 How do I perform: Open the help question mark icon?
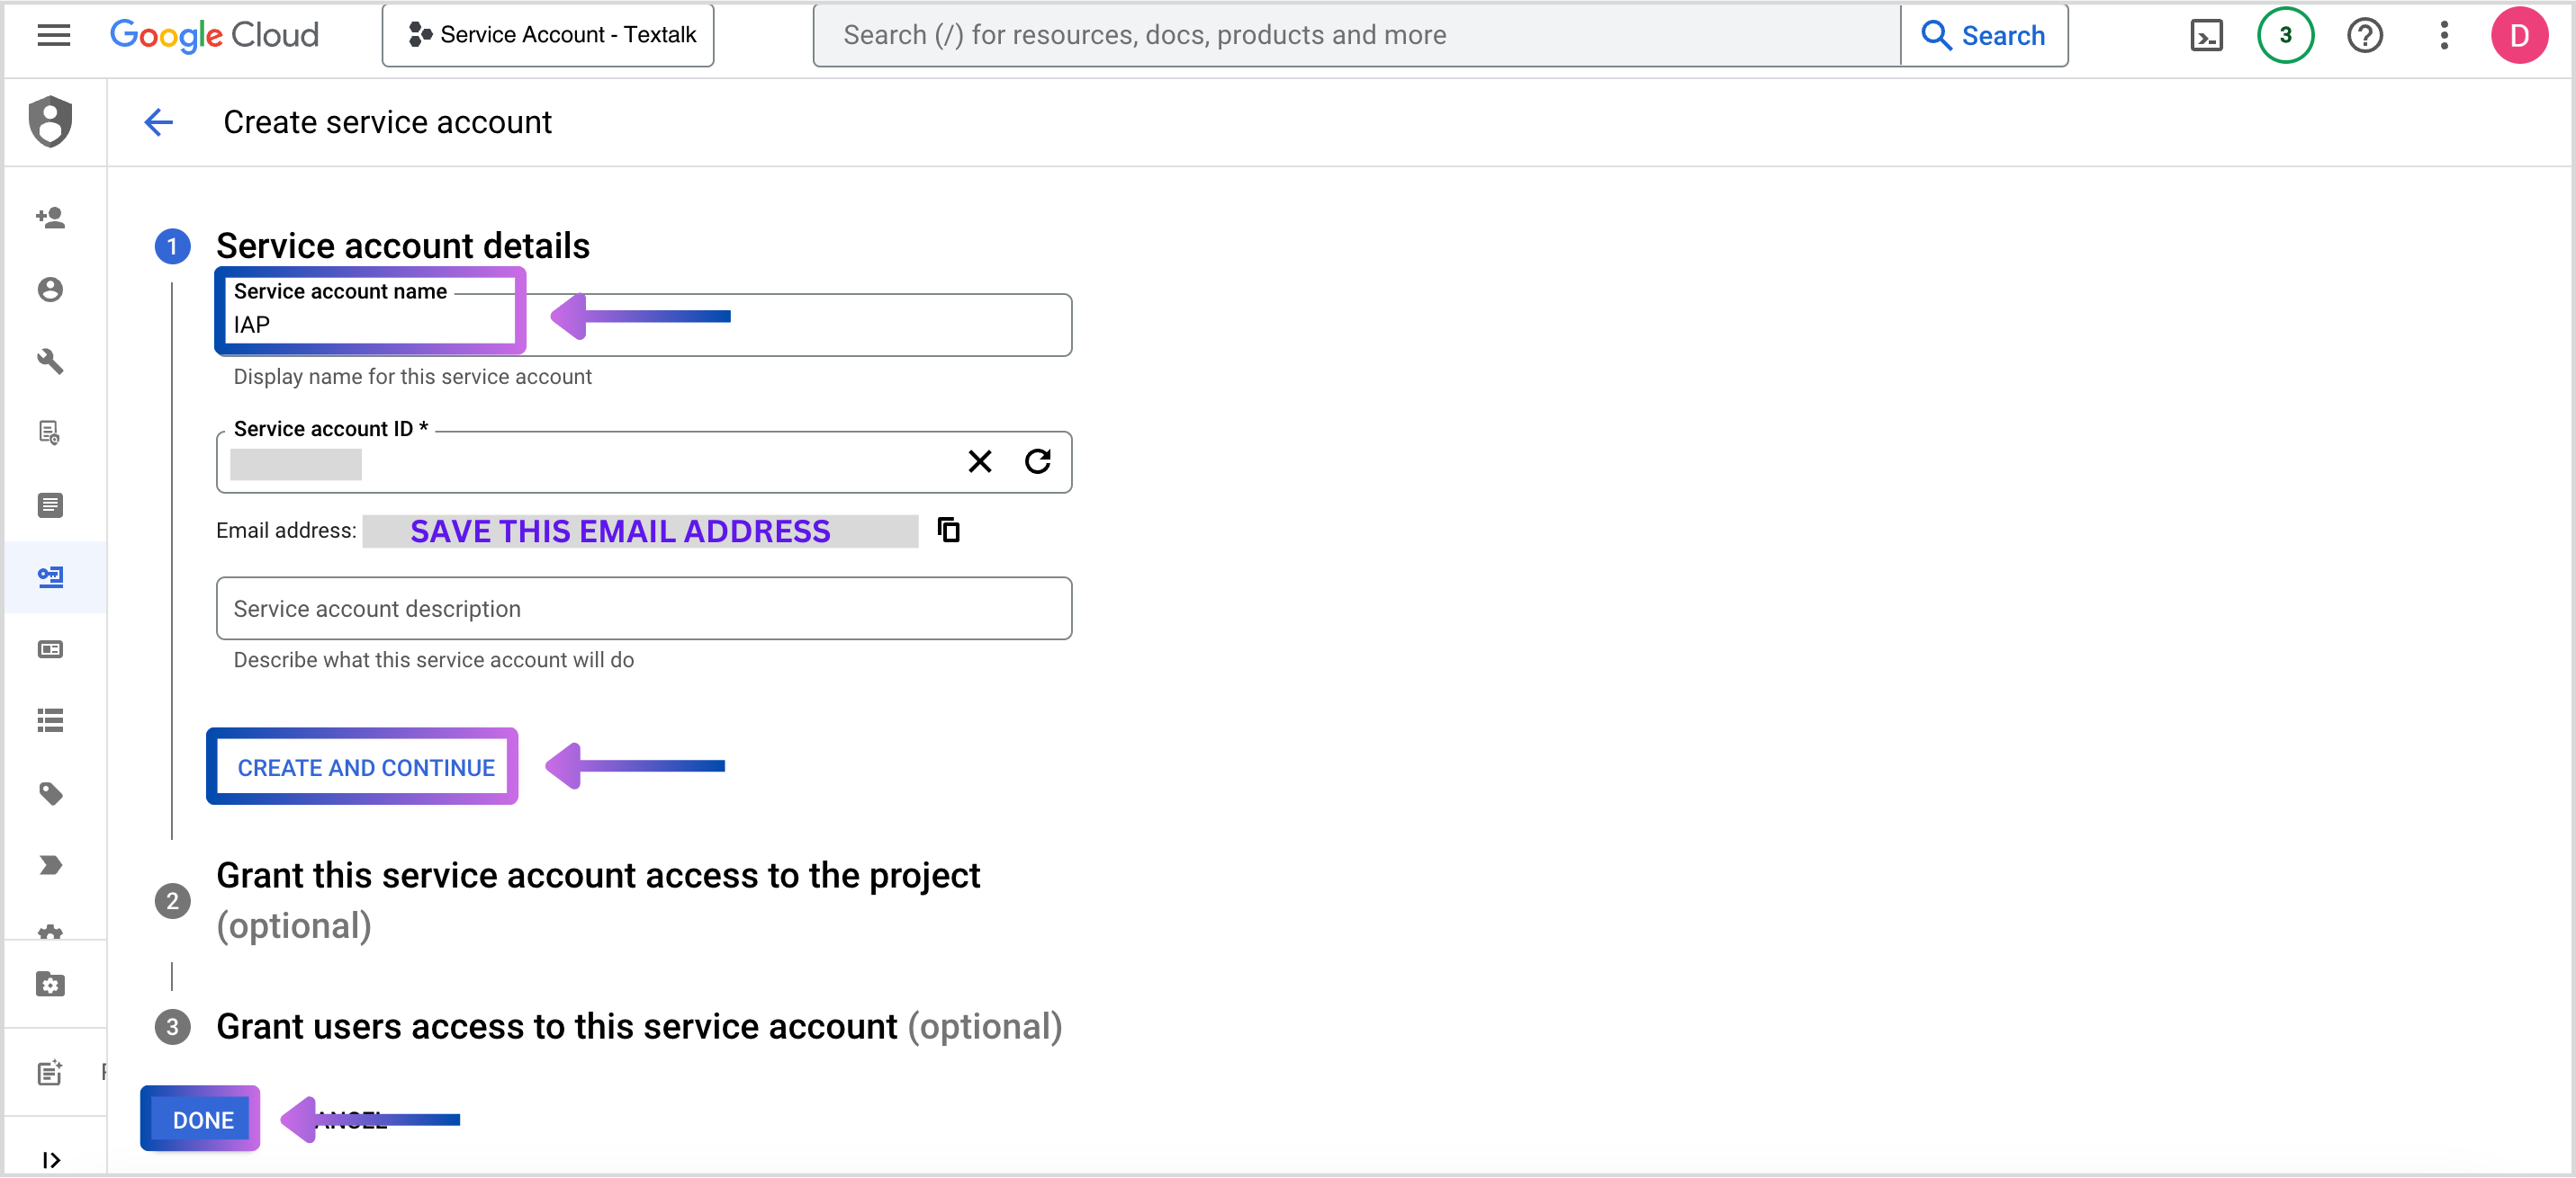click(2364, 35)
